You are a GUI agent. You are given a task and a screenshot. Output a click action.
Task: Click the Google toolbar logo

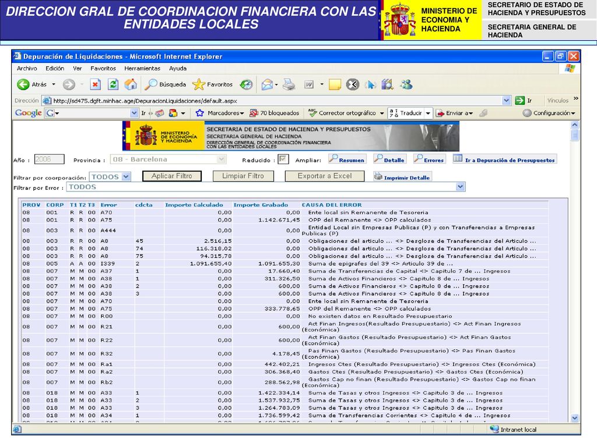point(28,113)
